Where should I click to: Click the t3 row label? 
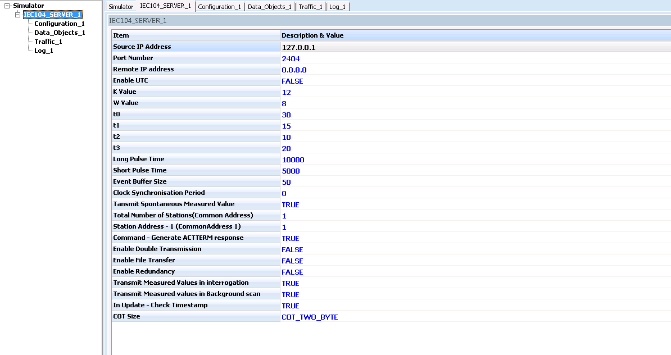[116, 148]
